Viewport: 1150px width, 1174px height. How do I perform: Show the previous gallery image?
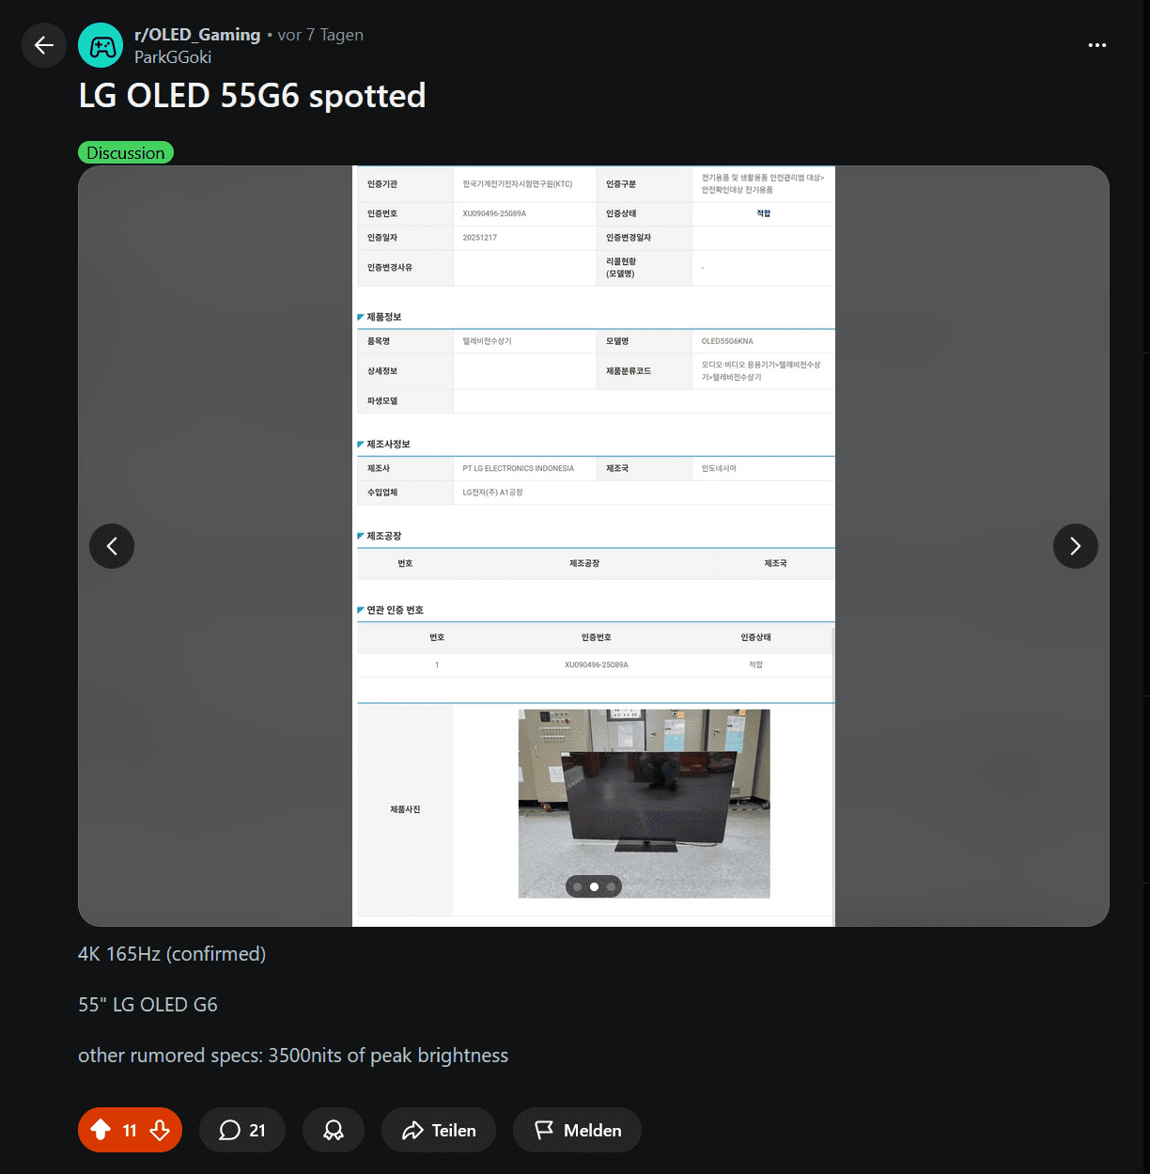(x=112, y=546)
